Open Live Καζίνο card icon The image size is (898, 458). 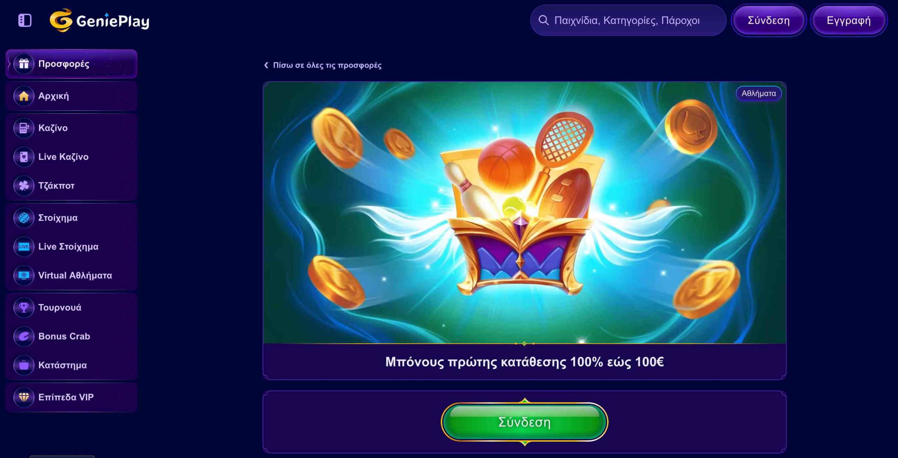pyautogui.click(x=24, y=157)
